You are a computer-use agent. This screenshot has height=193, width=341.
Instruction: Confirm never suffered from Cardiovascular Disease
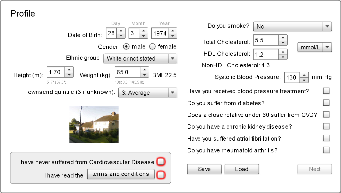[x=161, y=162]
